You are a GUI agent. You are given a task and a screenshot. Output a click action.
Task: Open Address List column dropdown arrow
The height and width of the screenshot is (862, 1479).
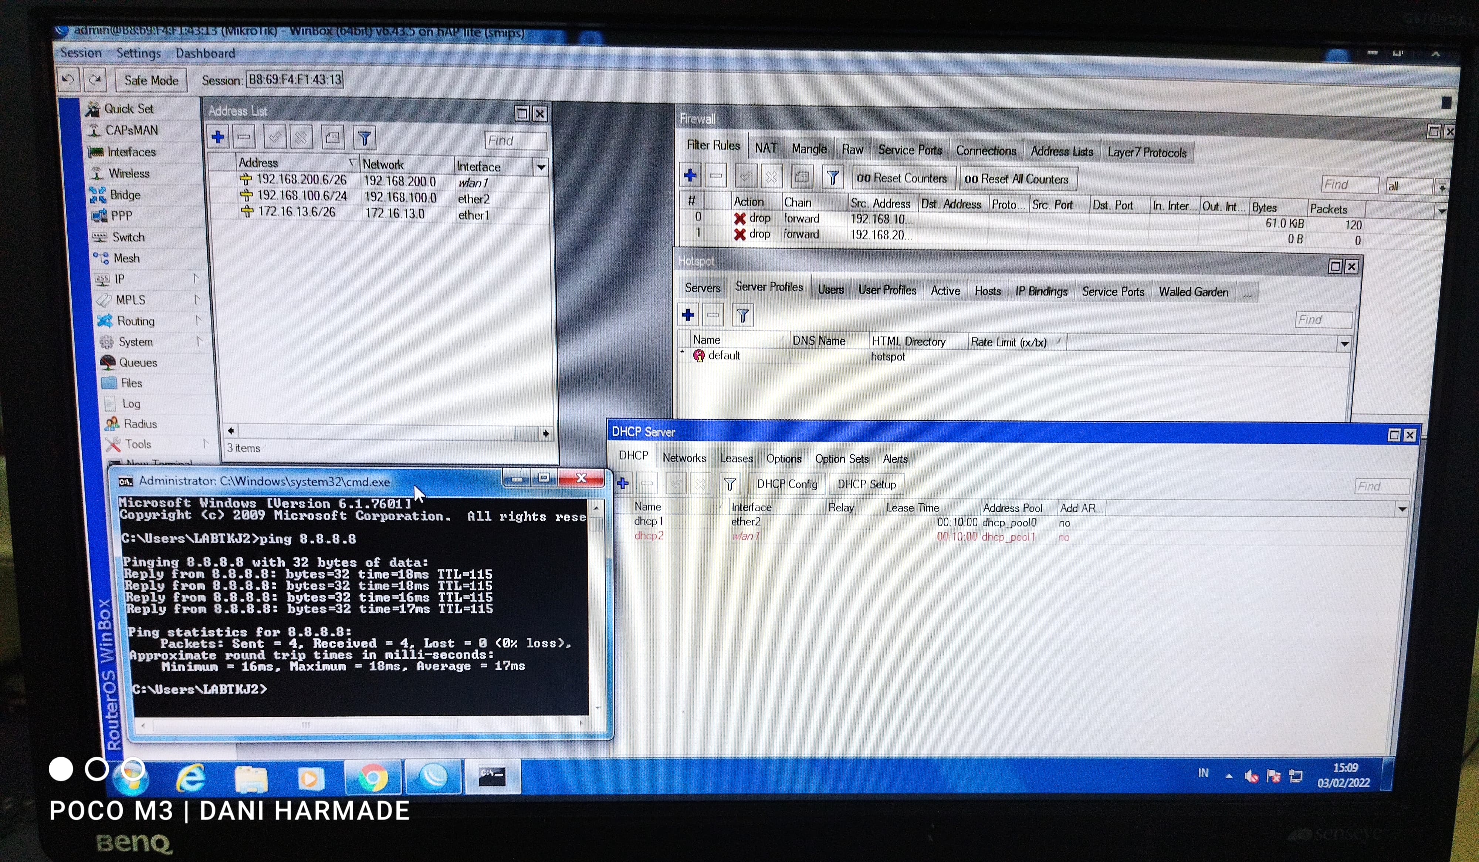point(541,167)
